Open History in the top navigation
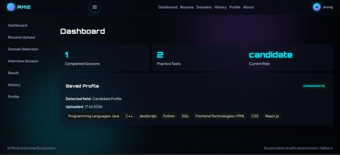The image size is (340, 155). 220,7
